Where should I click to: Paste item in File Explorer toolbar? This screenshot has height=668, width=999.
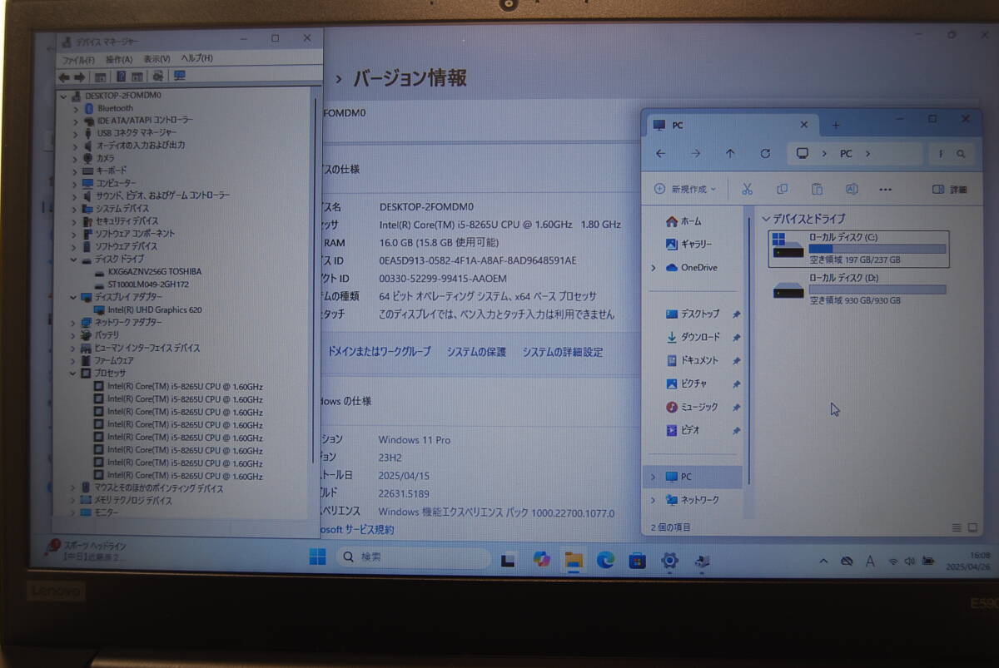click(817, 189)
